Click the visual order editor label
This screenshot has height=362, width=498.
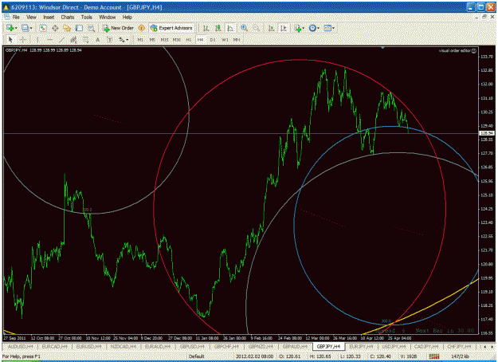pos(455,50)
